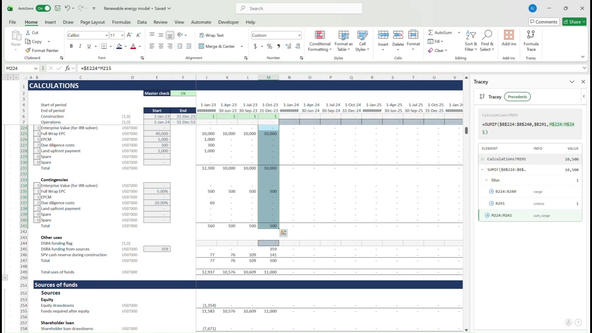
Task: Open Format as Table gallery
Action: (x=344, y=41)
